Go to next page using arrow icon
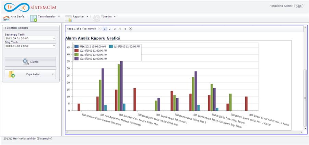This screenshot has width=309, height=145. coord(130,29)
